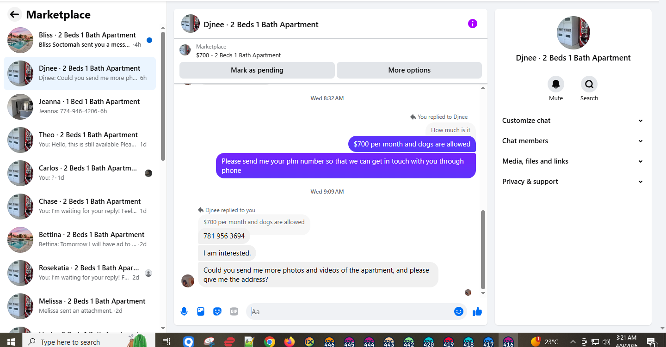Viewport: 666px width, 347px height.
Task: Record a voice clip microphone icon
Action: tap(184, 311)
